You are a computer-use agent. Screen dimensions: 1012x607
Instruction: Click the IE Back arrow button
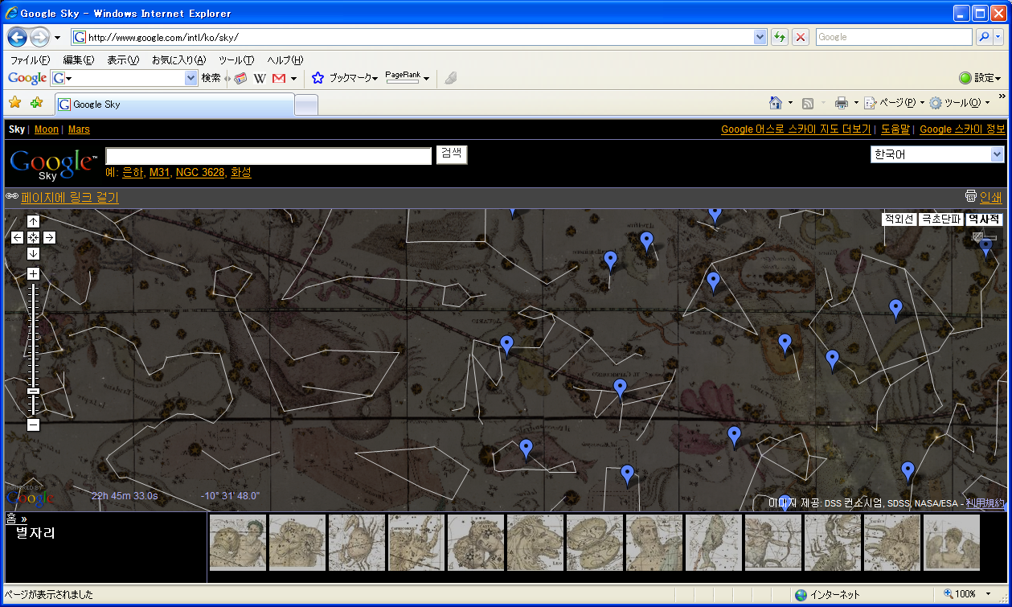coord(18,37)
